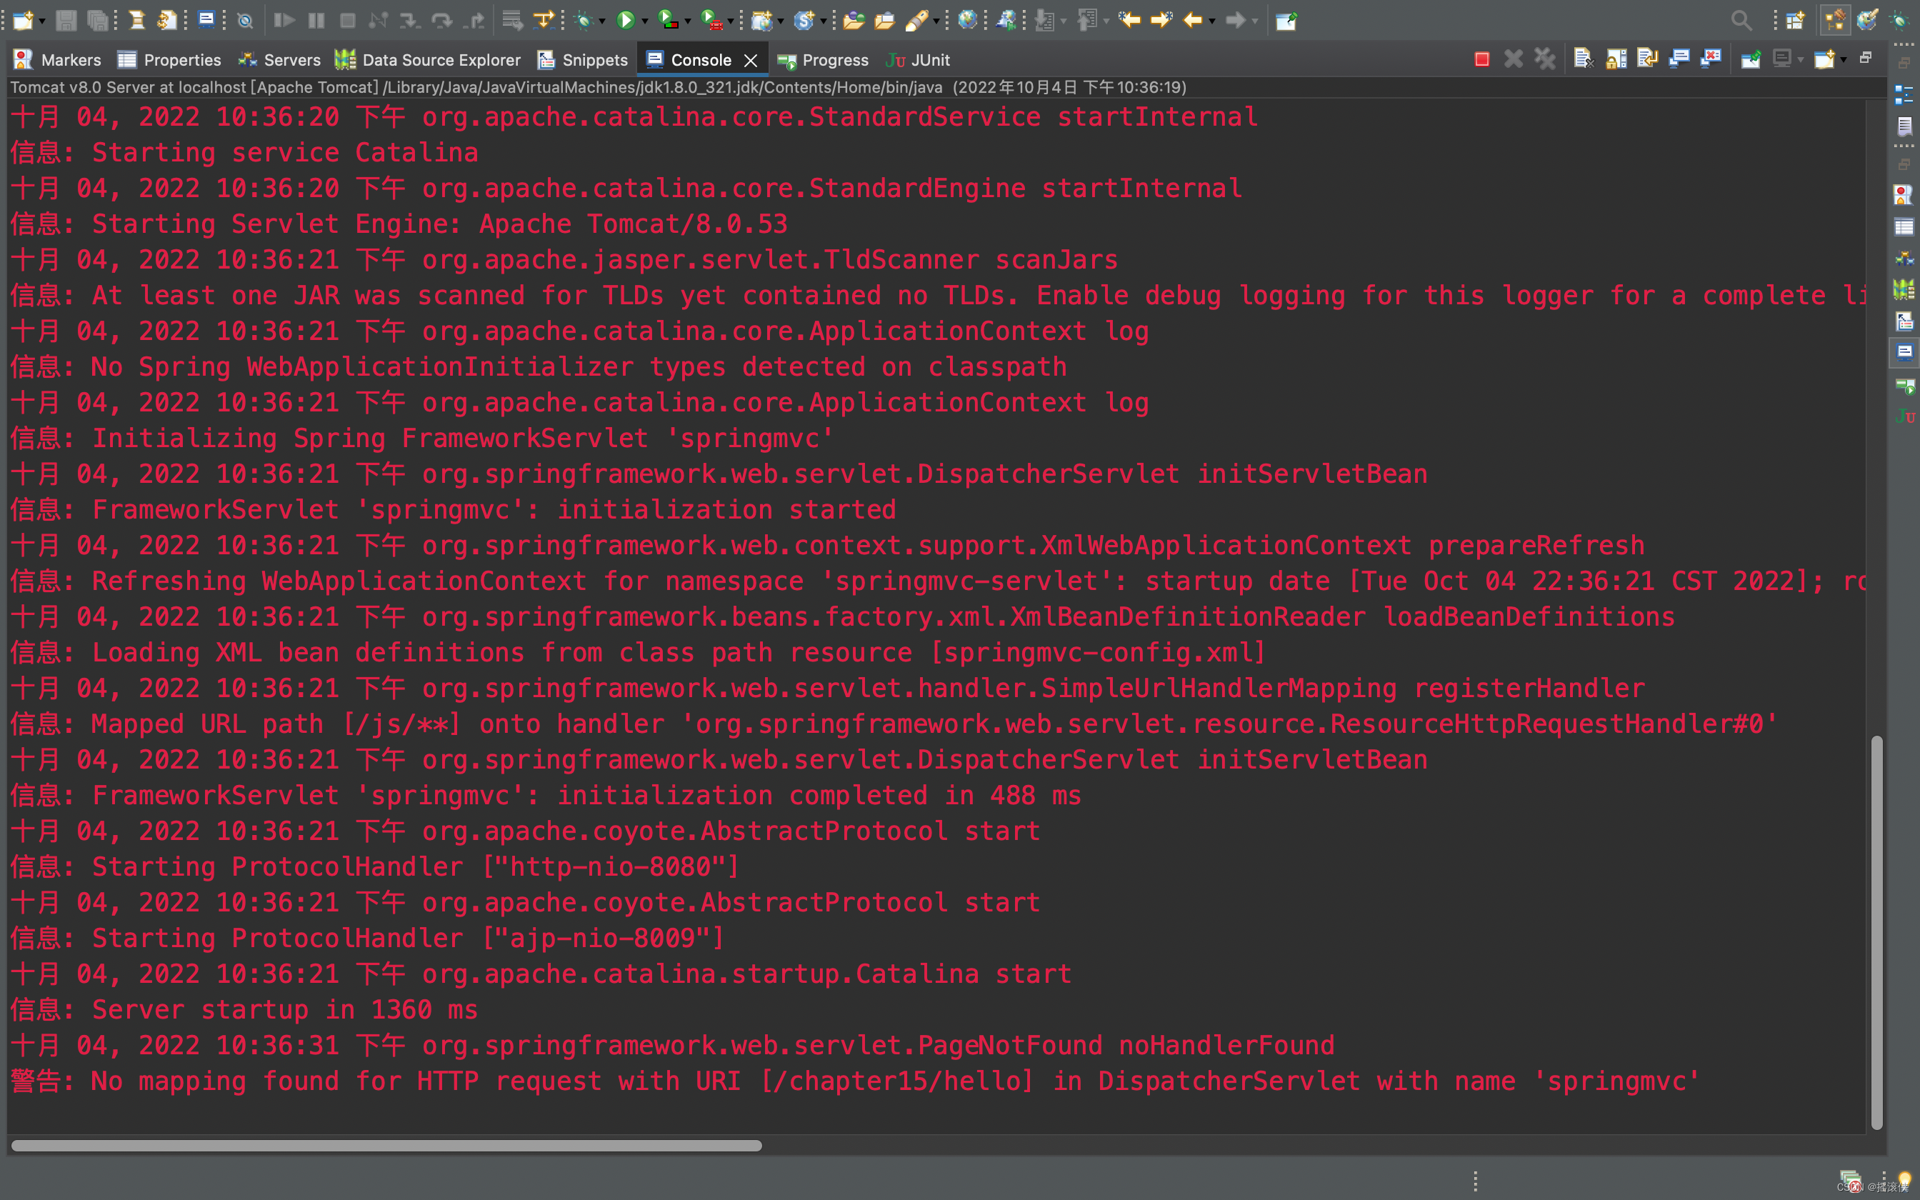Click the New Servlet icon

coord(804,20)
